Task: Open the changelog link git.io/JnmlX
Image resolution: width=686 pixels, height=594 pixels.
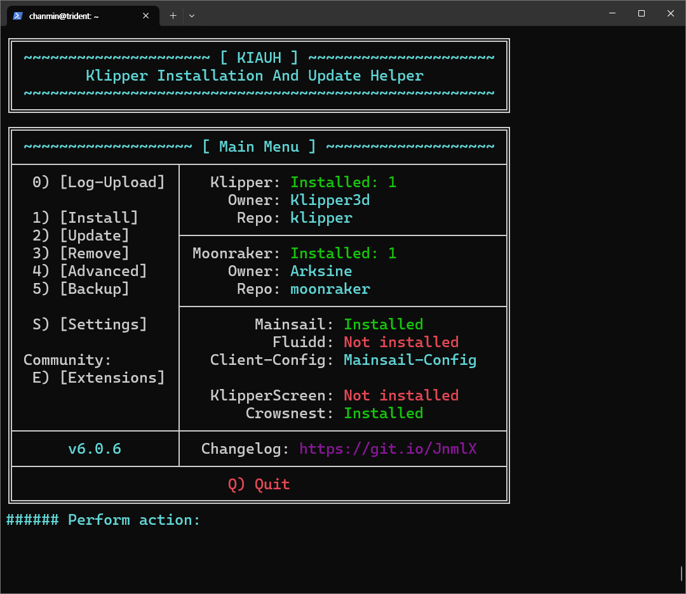Action: click(387, 449)
